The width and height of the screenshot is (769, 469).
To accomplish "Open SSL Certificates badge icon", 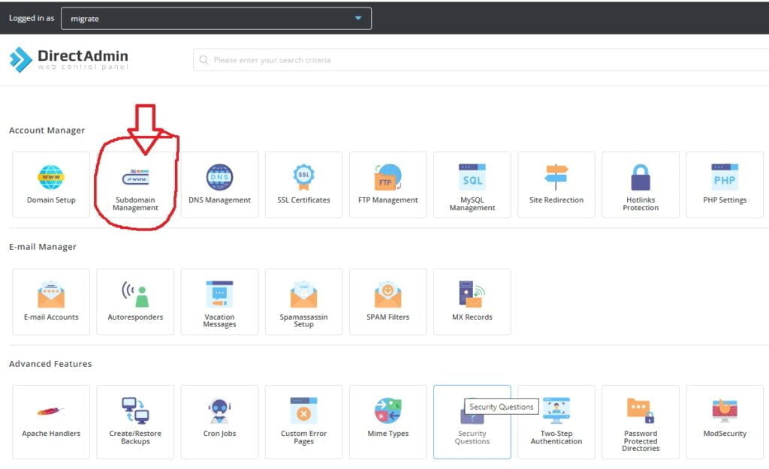I will [x=303, y=177].
